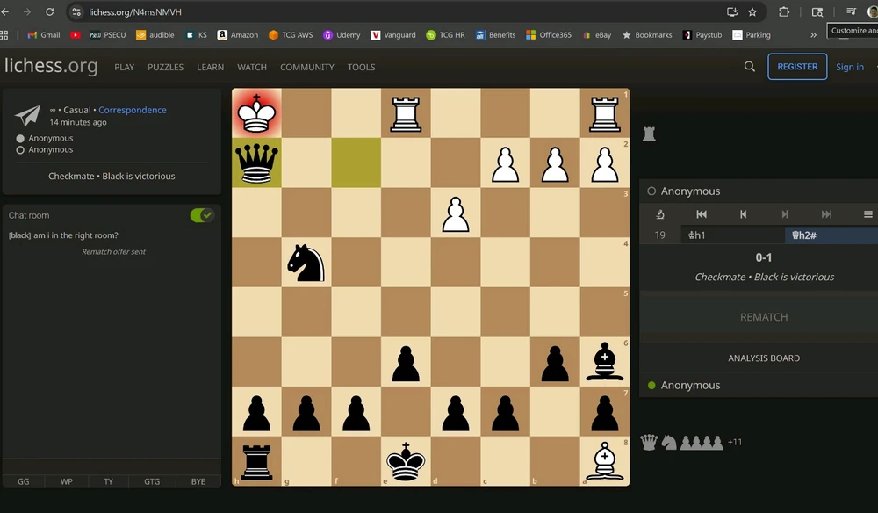The width and height of the screenshot is (878, 513).
Task: Open the PLAY menu
Action: (124, 68)
